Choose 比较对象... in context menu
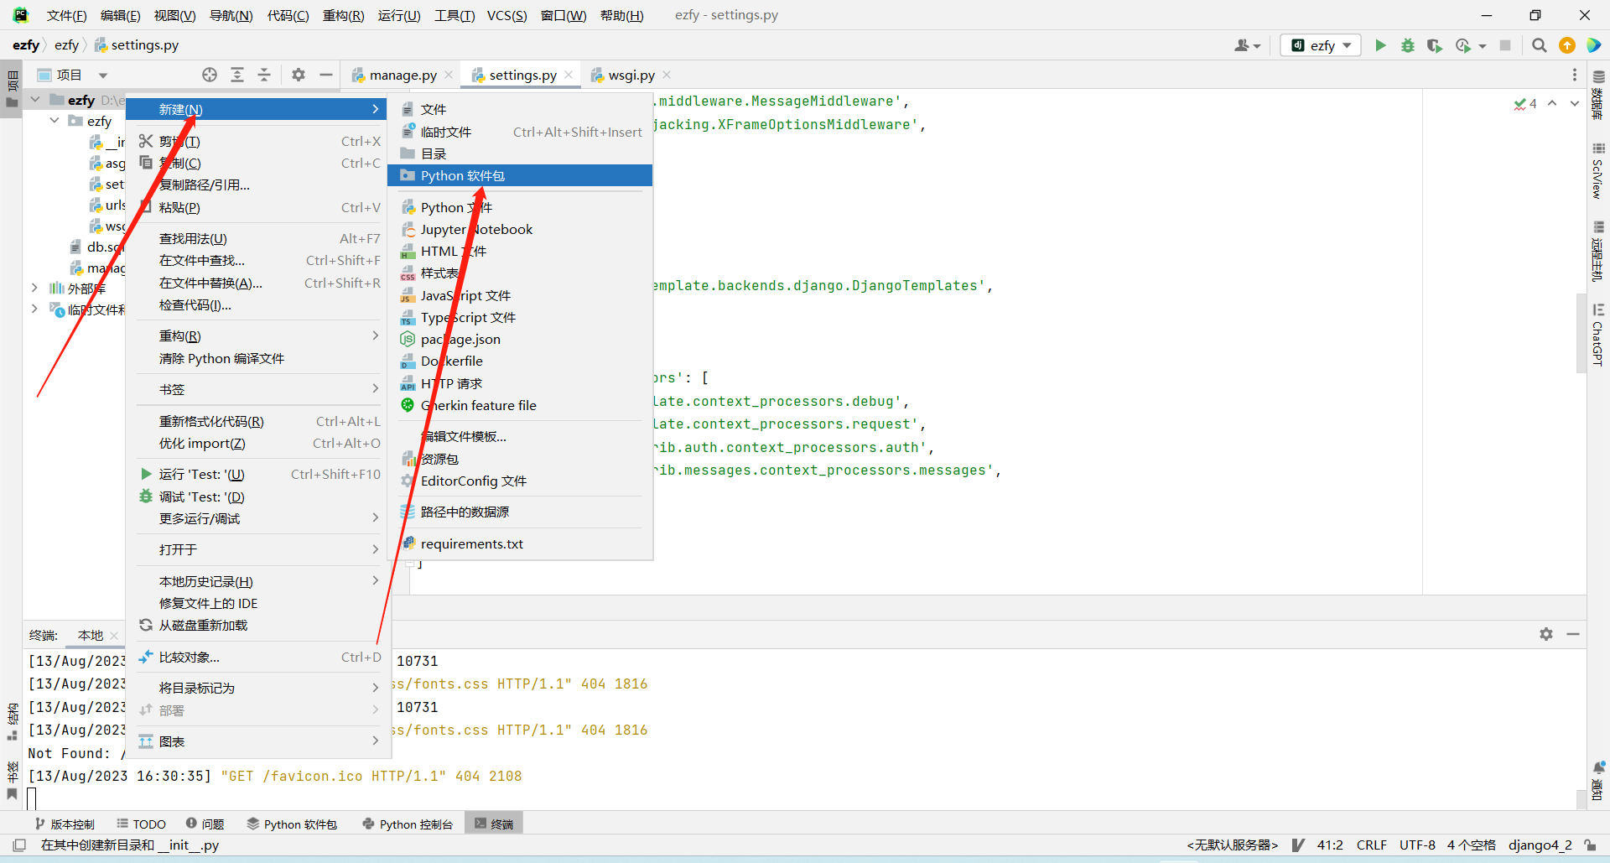This screenshot has width=1610, height=863. click(x=258, y=657)
